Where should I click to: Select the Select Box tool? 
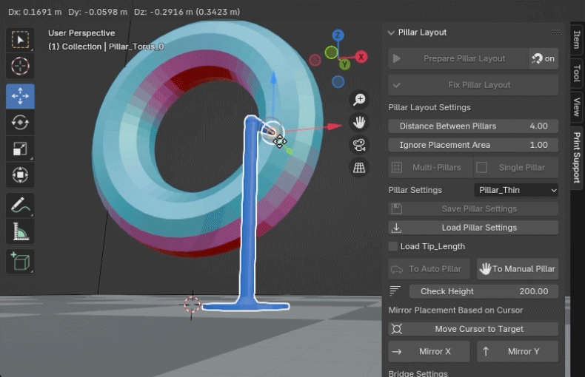[20, 40]
